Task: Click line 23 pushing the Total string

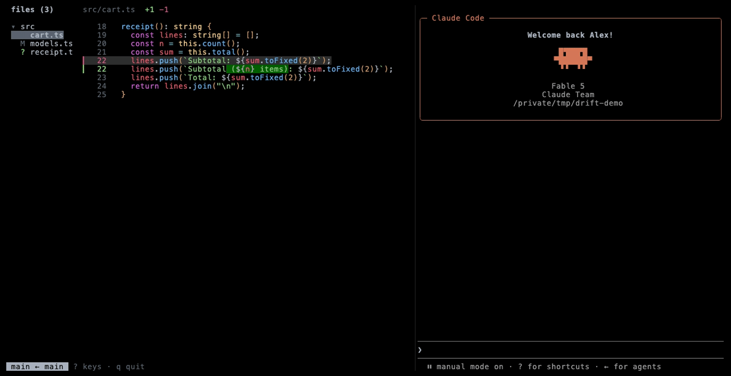Action: [223, 77]
